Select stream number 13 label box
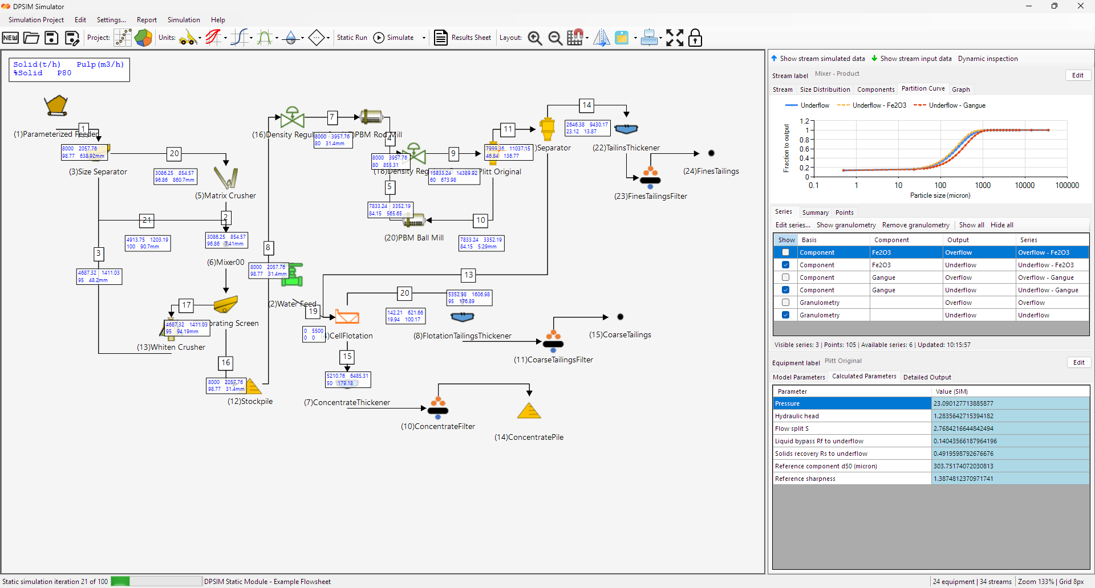The width and height of the screenshot is (1095, 588). 468,275
